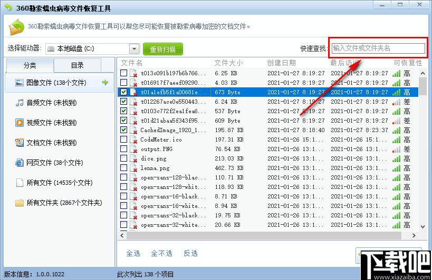Sort by 创建日期 column header
This screenshot has height=280, width=432.
click(281, 63)
